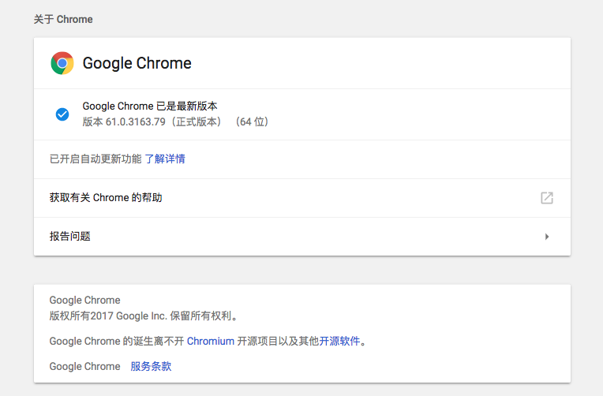Click the Google Chrome logo icon
Screen dimensions: 603x396
point(62,63)
